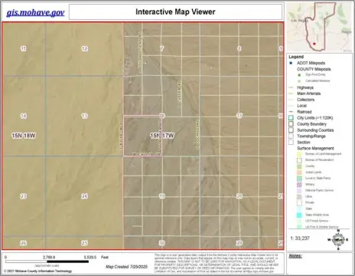This screenshot has width=355, height=276.
Task: Click the Surrounding Counties box symbol
Action: pos(291,130)
